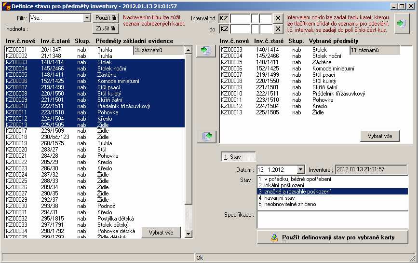The height and width of the screenshot is (263, 418).
Task: Open the Filtr dropdown
Action: tap(87, 18)
